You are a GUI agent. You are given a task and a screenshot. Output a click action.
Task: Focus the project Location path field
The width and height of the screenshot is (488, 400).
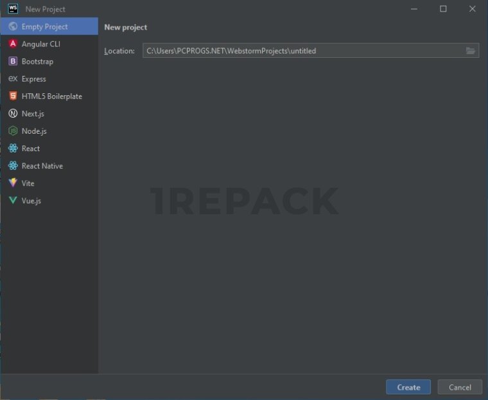tap(302, 51)
